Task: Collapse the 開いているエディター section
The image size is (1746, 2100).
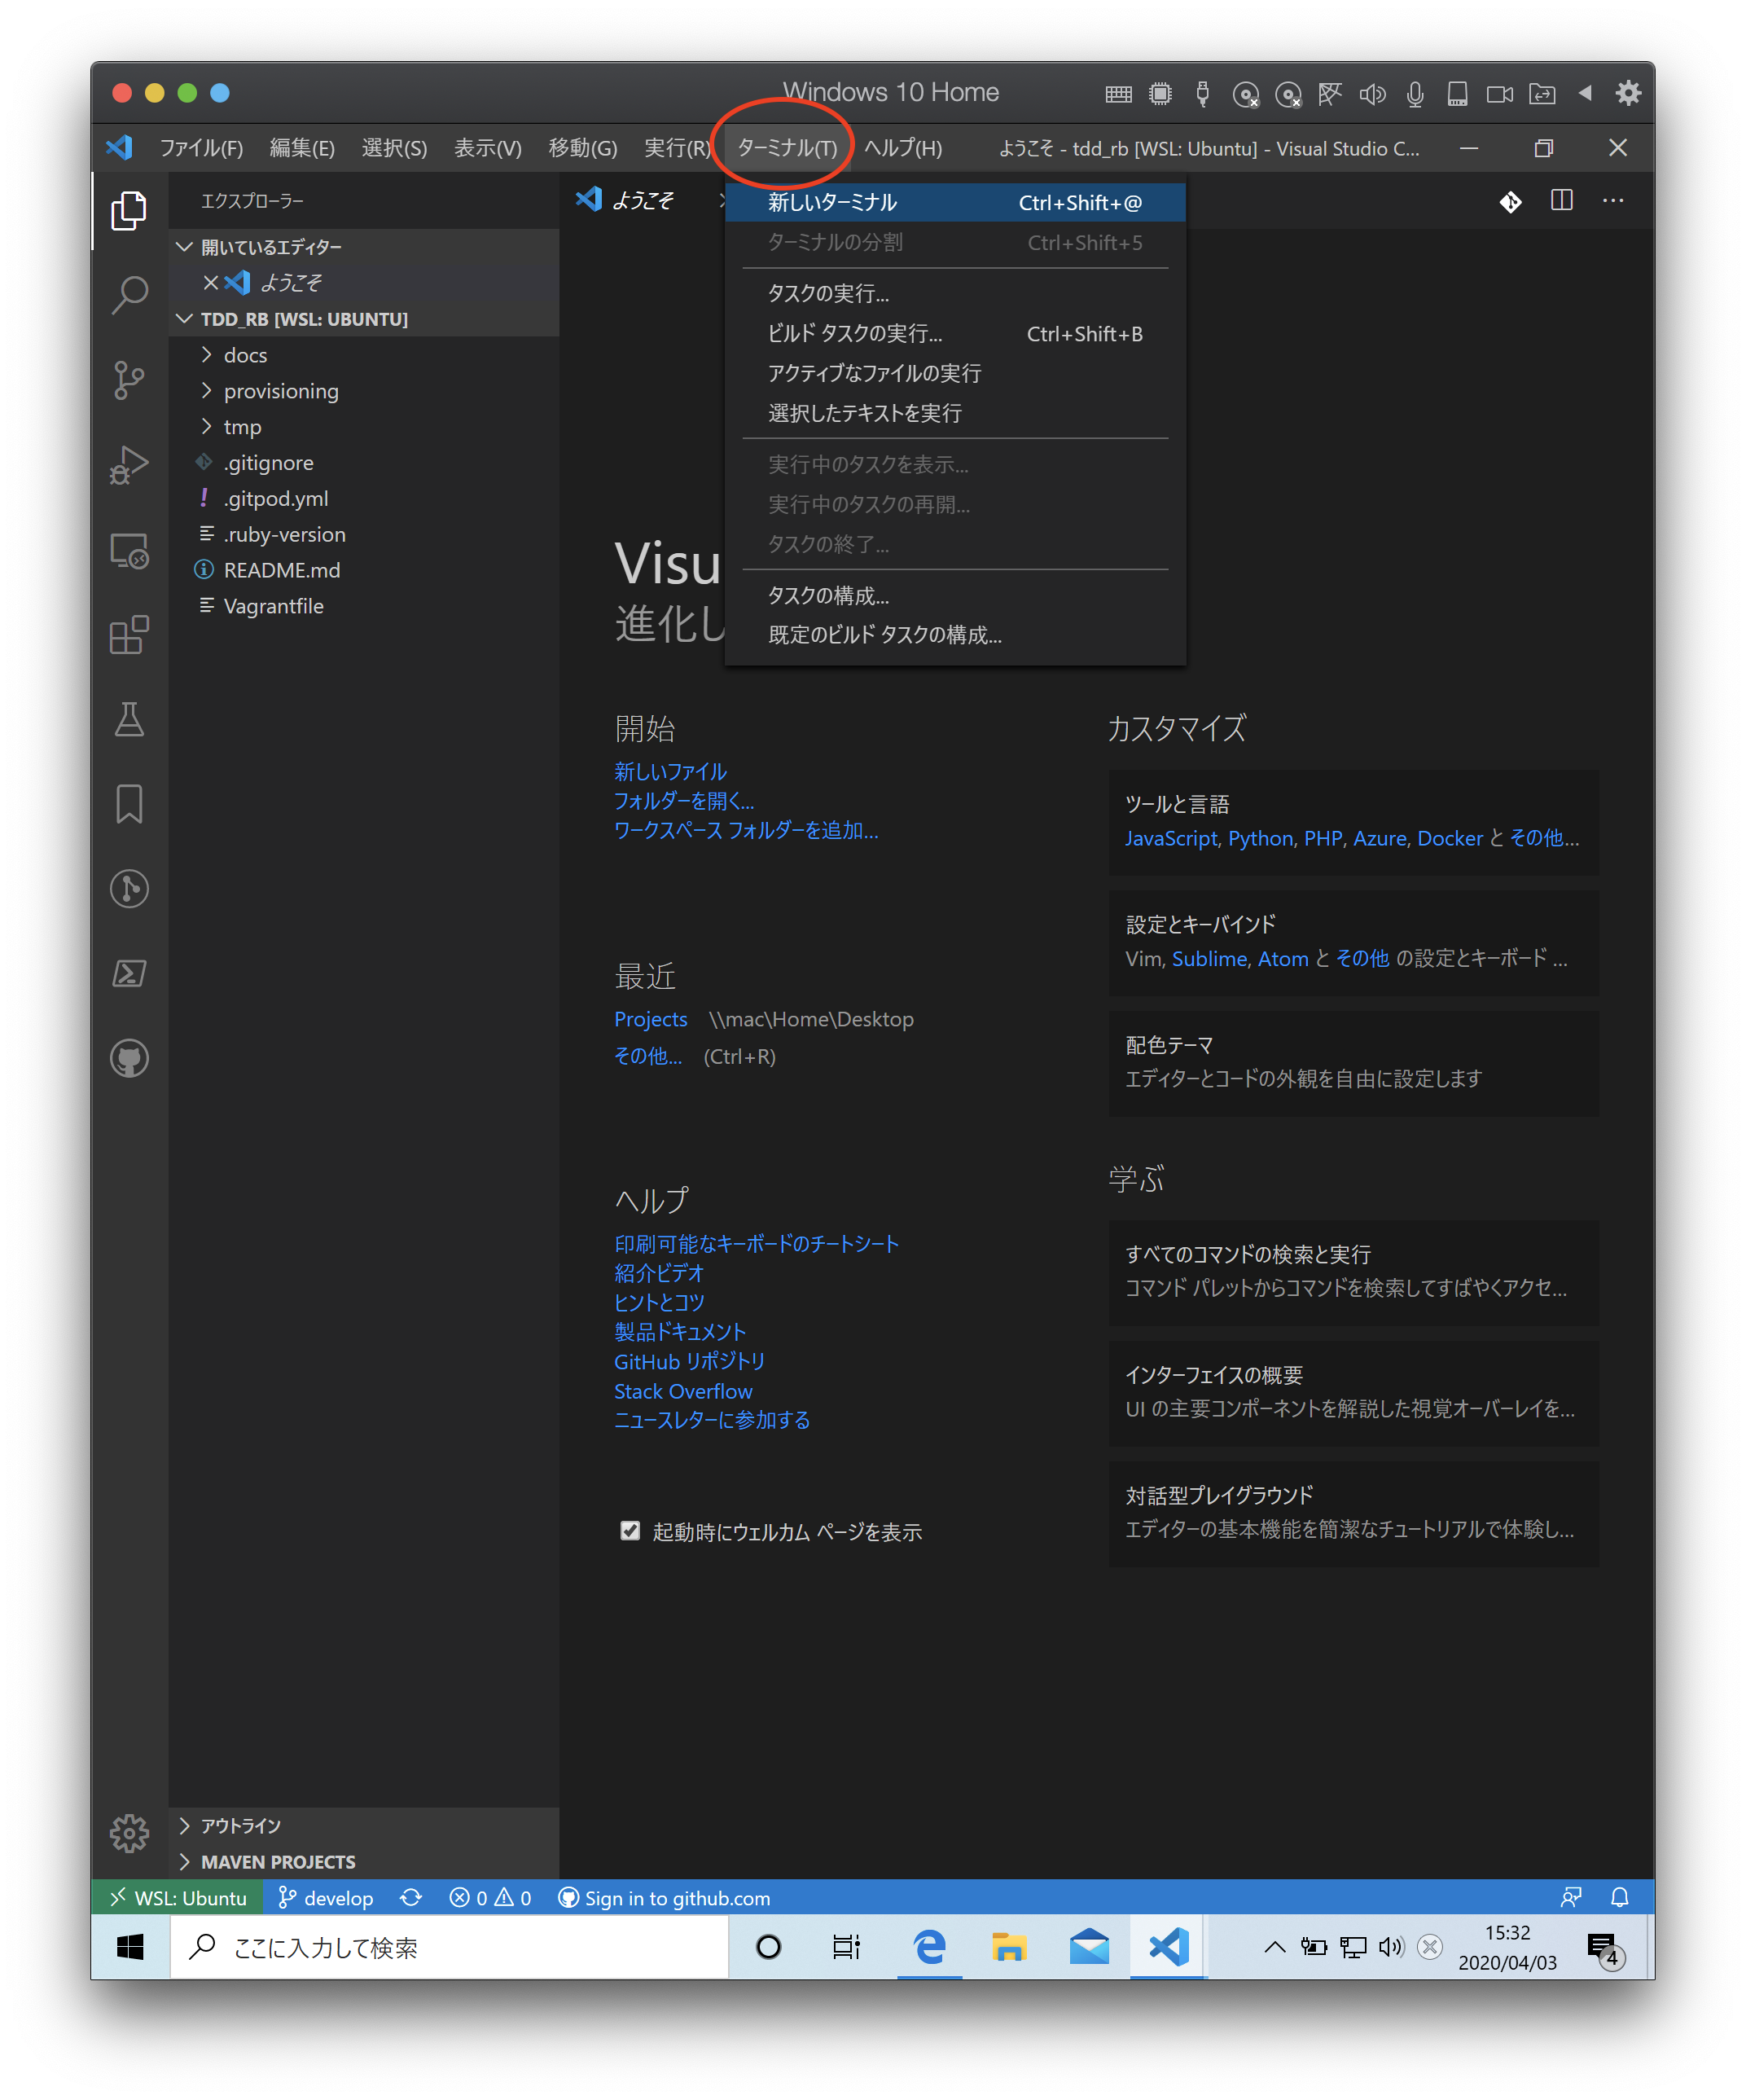Action: coord(270,247)
